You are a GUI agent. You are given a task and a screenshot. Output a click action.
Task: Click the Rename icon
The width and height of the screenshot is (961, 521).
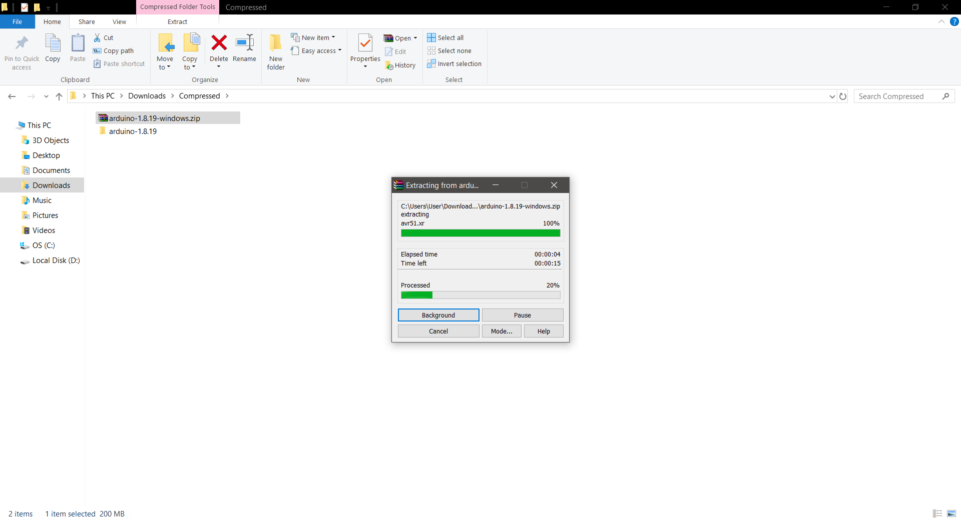245,43
